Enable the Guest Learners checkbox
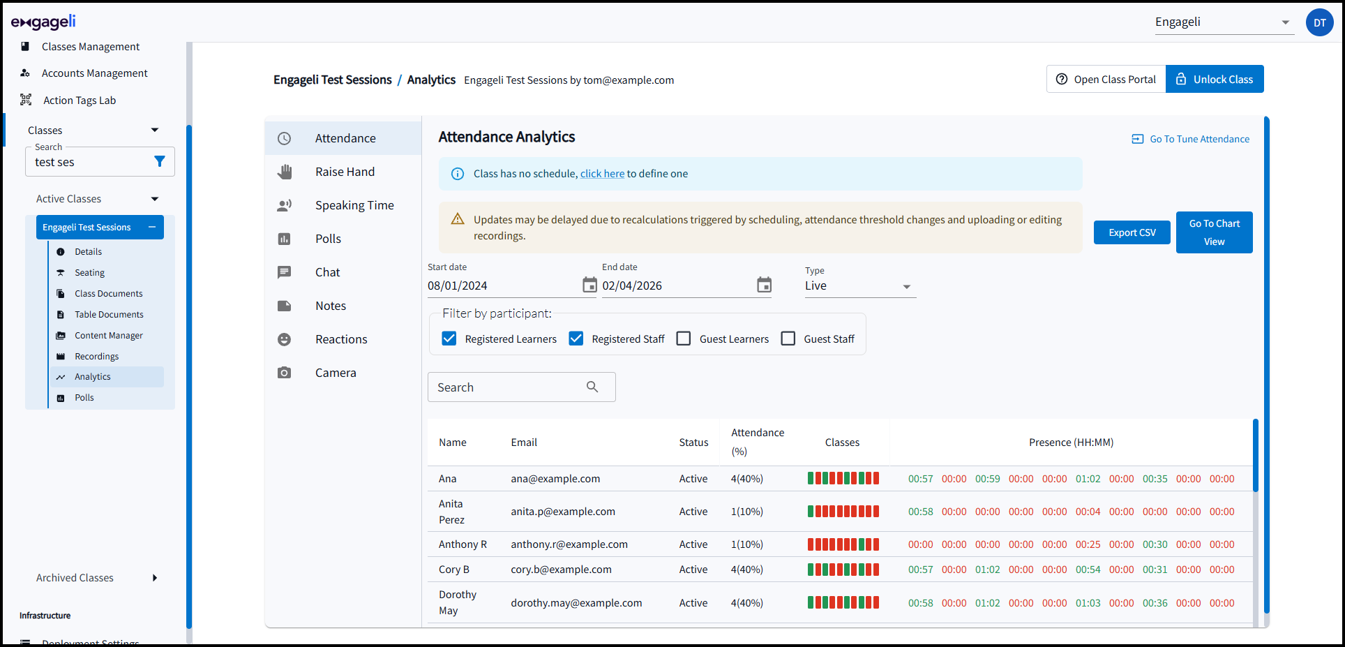The image size is (1345, 647). tap(684, 339)
